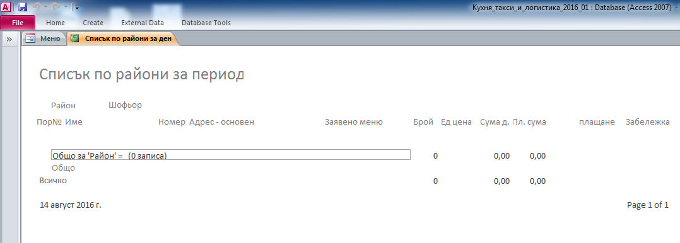The width and height of the screenshot is (680, 243).
Task: Click Сума д. value 0,00 in Район summary row
Action: (501, 156)
